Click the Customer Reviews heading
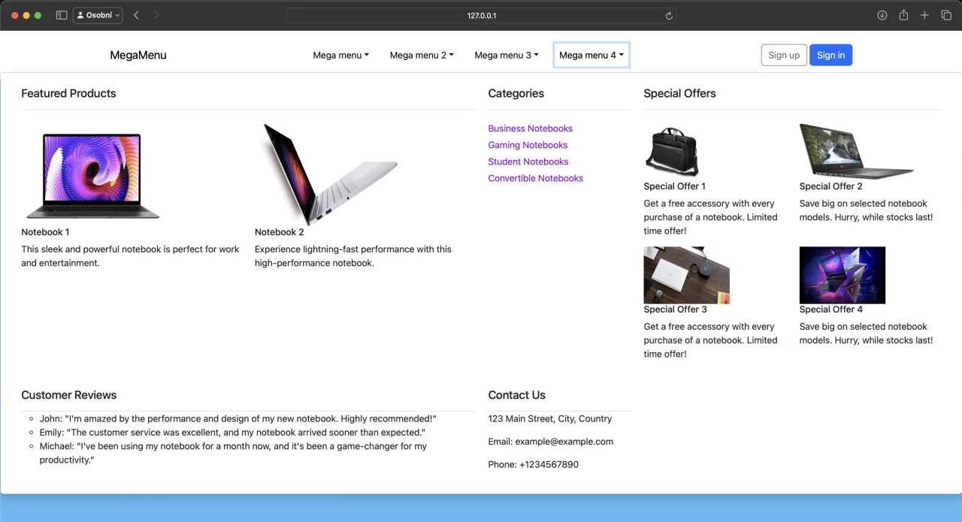Screen dimensions: 962x522 pos(69,395)
